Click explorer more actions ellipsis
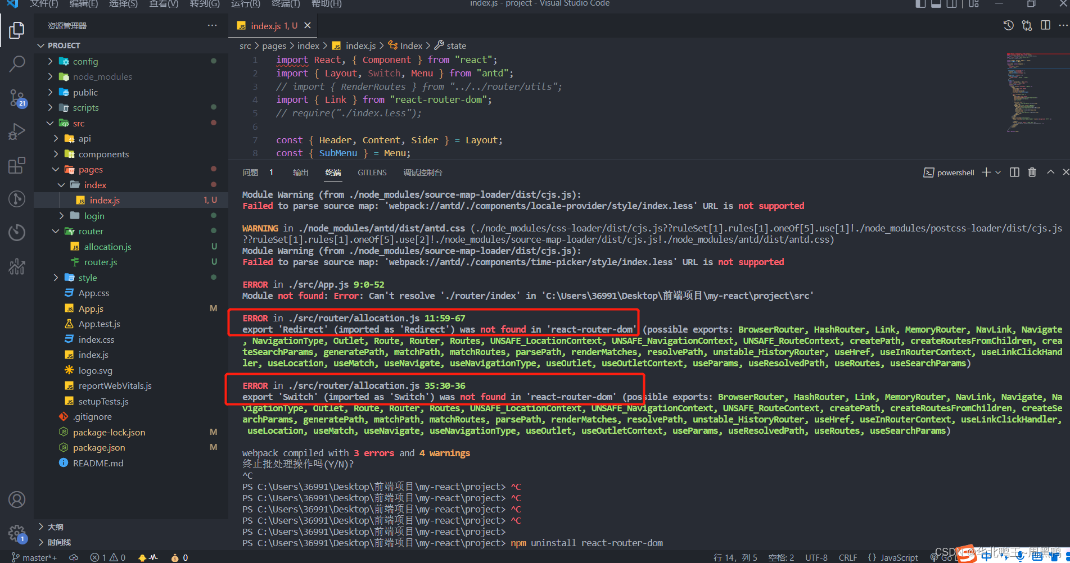 tap(212, 25)
